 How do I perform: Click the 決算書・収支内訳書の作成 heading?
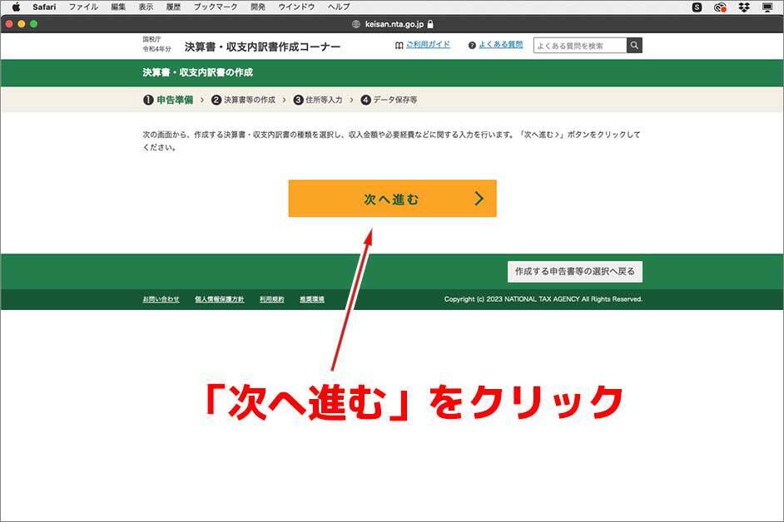[x=197, y=72]
